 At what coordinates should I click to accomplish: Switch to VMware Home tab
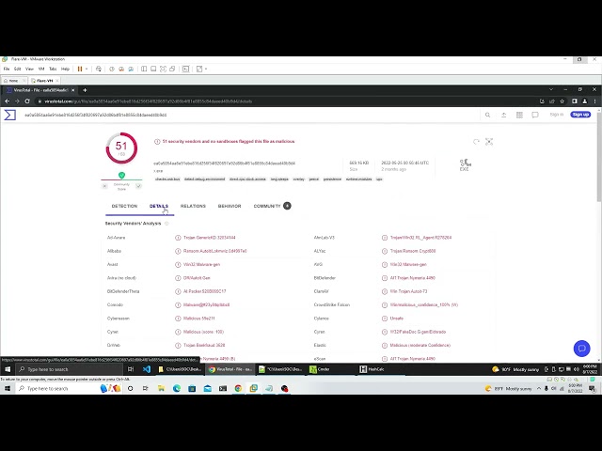click(13, 81)
